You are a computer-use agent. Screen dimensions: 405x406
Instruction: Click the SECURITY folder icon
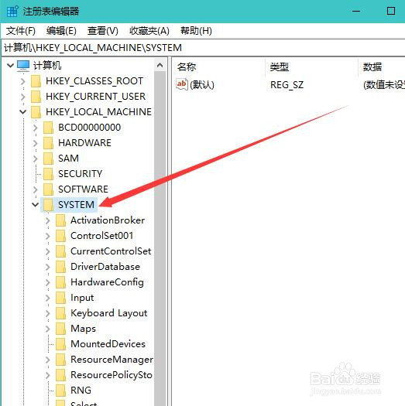pos(49,174)
